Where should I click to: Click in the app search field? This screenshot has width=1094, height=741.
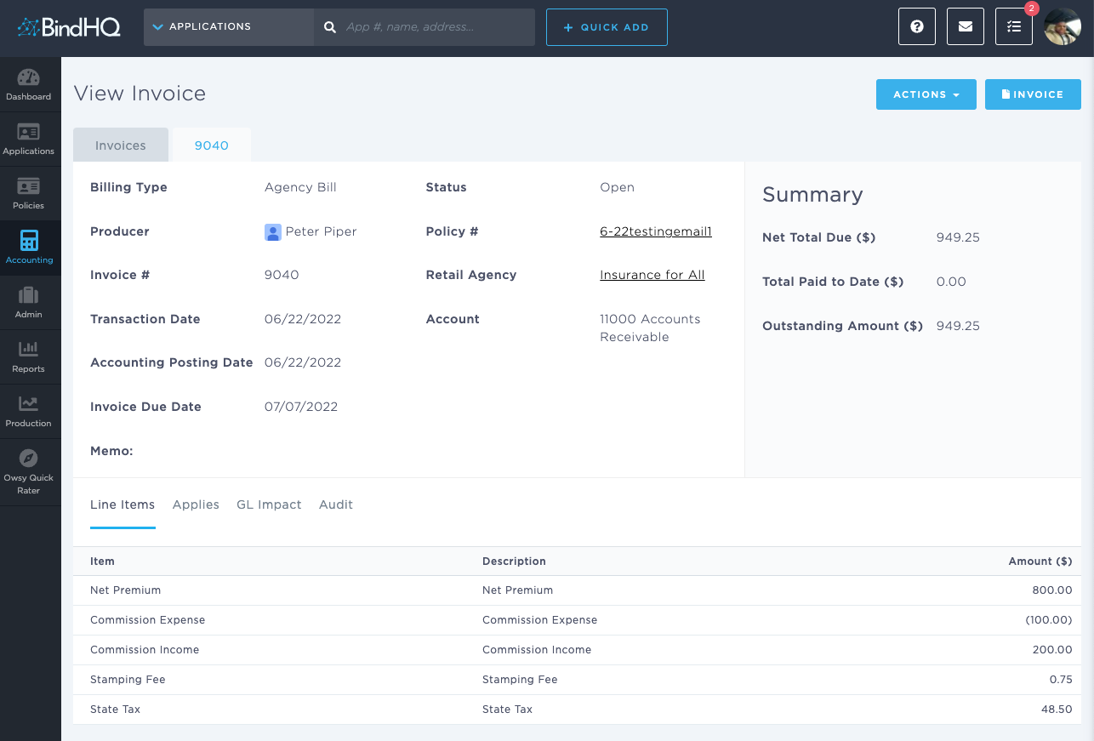(434, 27)
